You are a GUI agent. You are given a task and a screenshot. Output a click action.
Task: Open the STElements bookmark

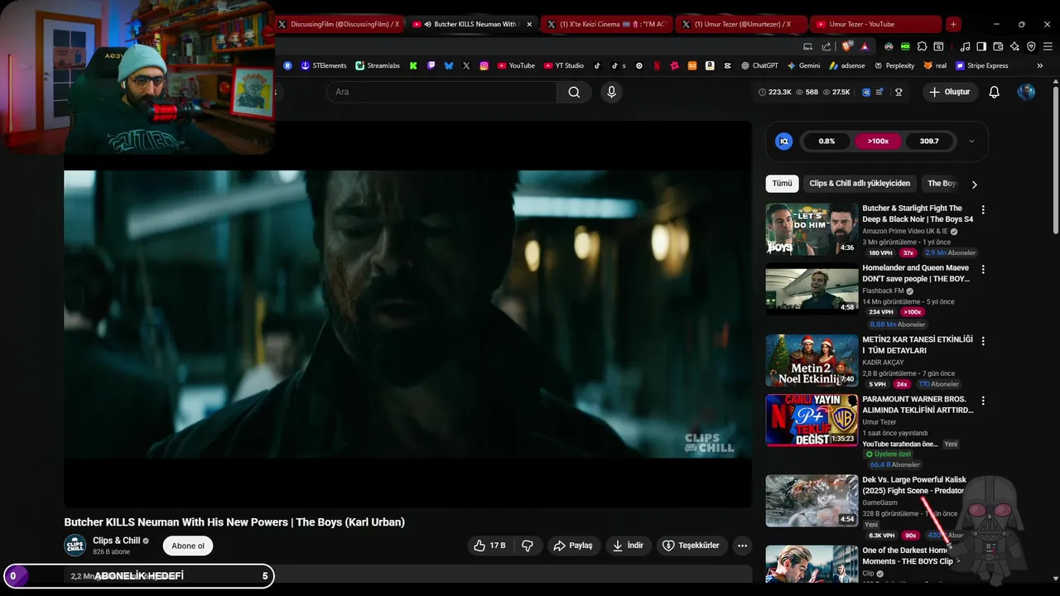324,65
